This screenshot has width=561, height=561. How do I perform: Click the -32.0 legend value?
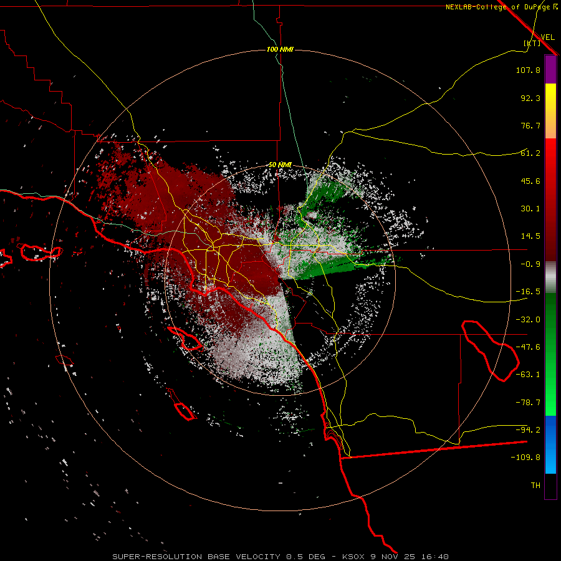[x=528, y=320]
